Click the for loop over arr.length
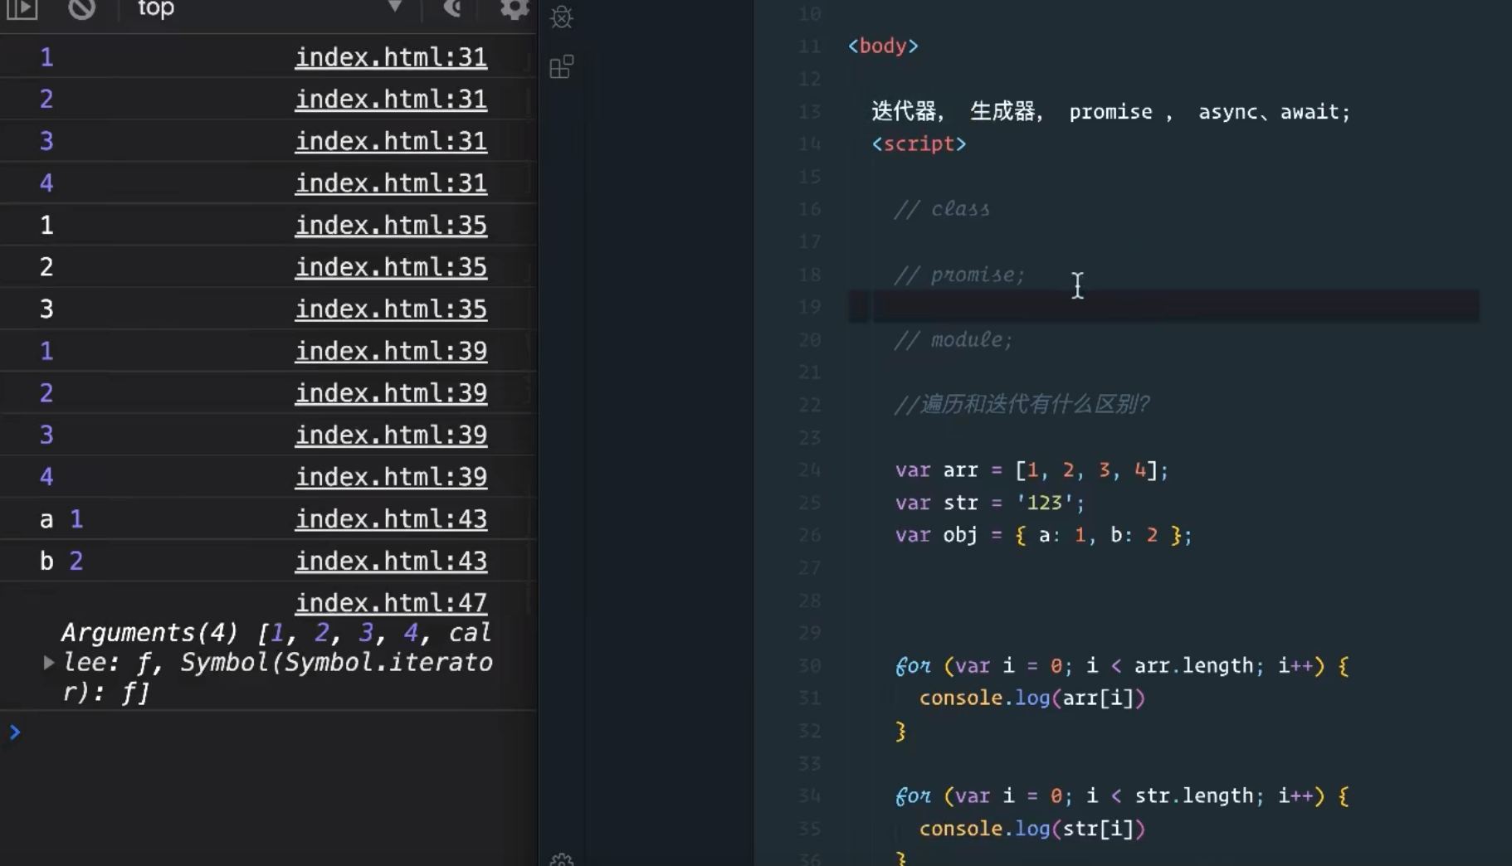1512x866 pixels. tap(1122, 665)
